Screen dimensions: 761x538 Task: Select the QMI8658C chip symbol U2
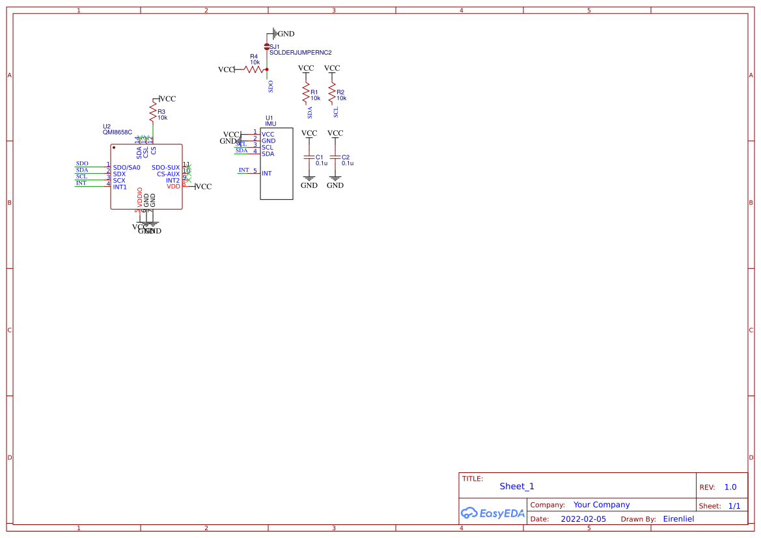pyautogui.click(x=146, y=176)
